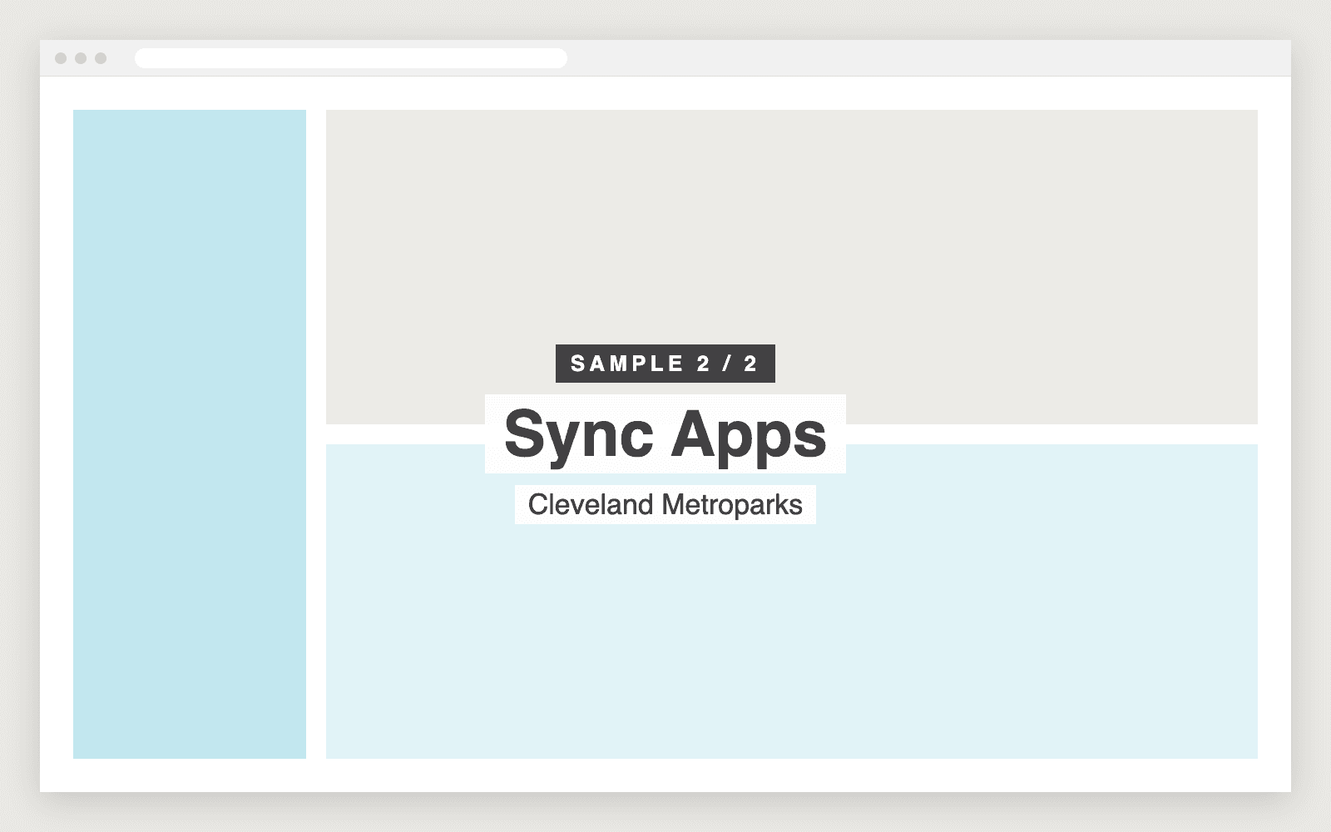Click the "Cleveland Metroparks" subtitle
This screenshot has width=1331, height=832.
coord(665,504)
